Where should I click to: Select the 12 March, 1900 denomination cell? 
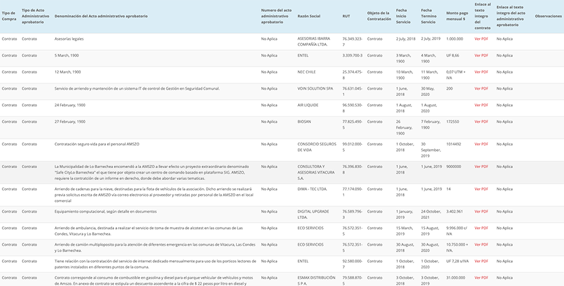click(x=68, y=72)
